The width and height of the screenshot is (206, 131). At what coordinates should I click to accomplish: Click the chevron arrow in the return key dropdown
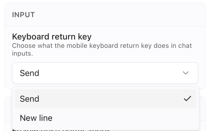coord(186,73)
